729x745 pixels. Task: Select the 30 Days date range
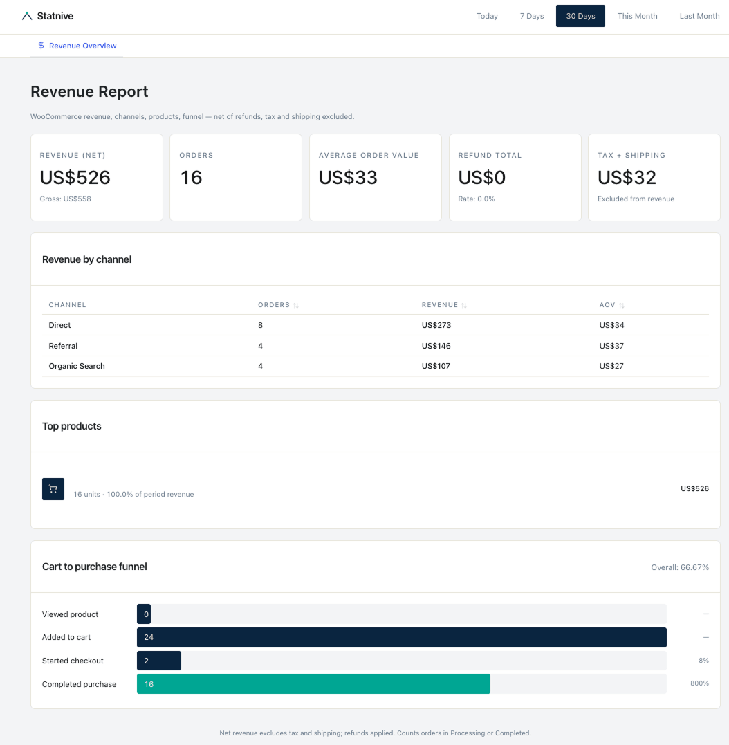click(x=580, y=16)
